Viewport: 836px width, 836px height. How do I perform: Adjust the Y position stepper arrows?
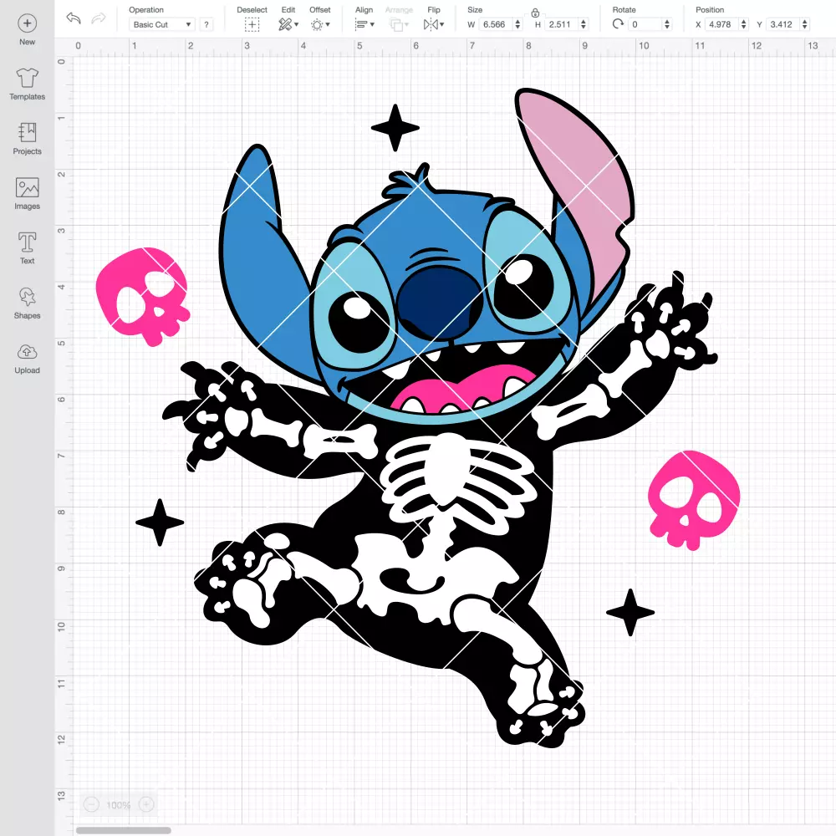(805, 24)
